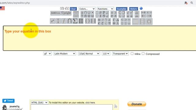The image size is (196, 110).
Task: Insert the Greek alpha letter
Action: pos(99,20)
